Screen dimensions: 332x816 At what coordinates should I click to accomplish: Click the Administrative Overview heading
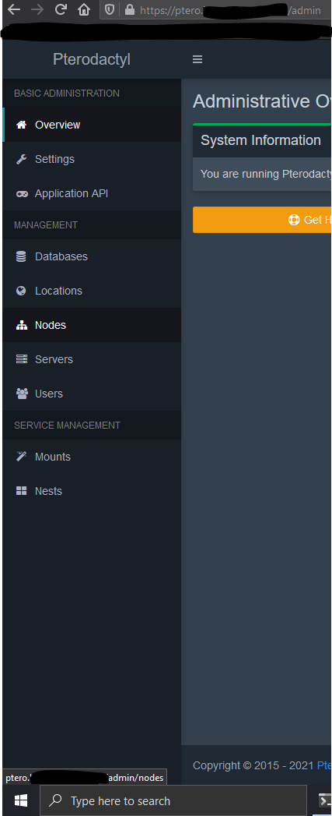tap(262, 101)
